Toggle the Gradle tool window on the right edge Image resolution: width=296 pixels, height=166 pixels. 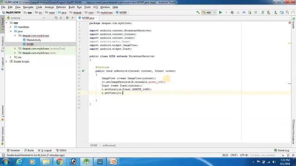point(294,23)
